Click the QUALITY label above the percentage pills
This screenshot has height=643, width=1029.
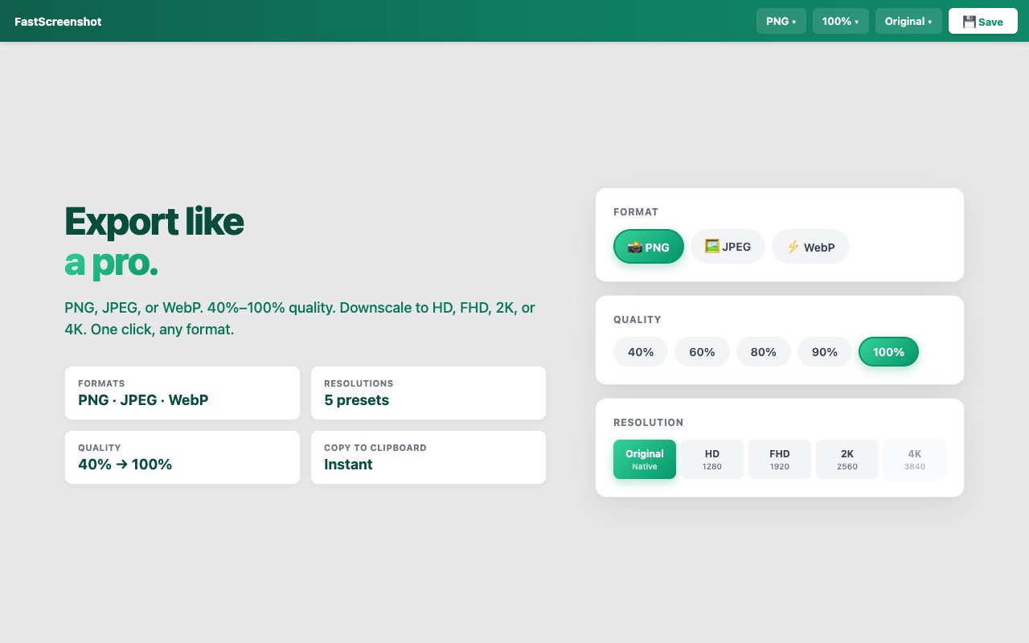tap(637, 320)
